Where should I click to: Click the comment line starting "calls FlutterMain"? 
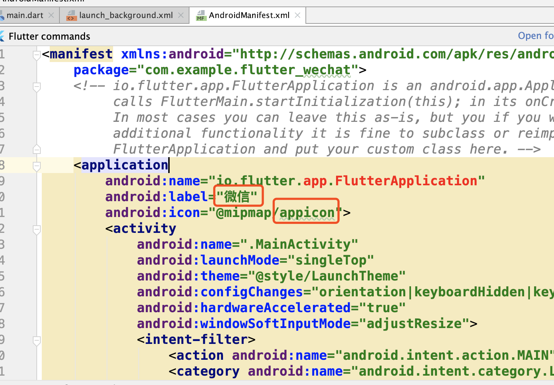coord(334,102)
